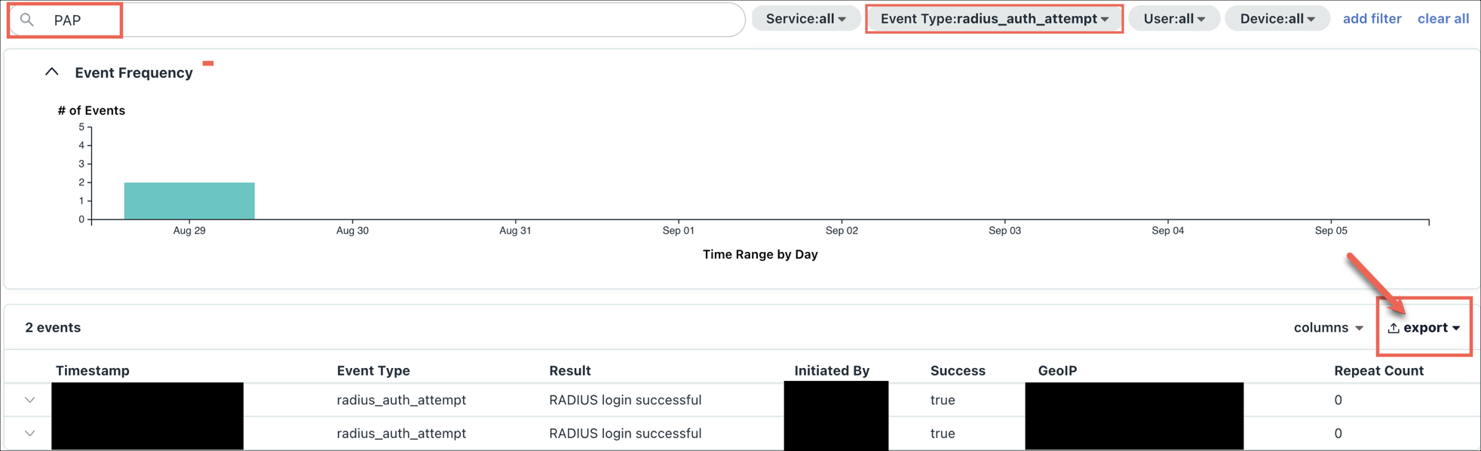The image size is (1481, 451).
Task: Sort by the Timestamp column header
Action: 93,370
